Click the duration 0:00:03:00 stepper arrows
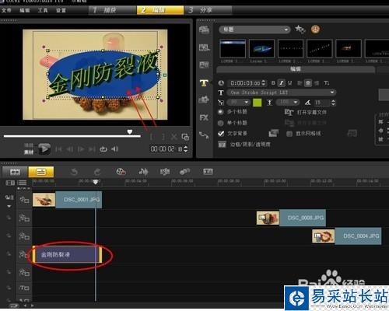The image size is (389, 311). 264,83
